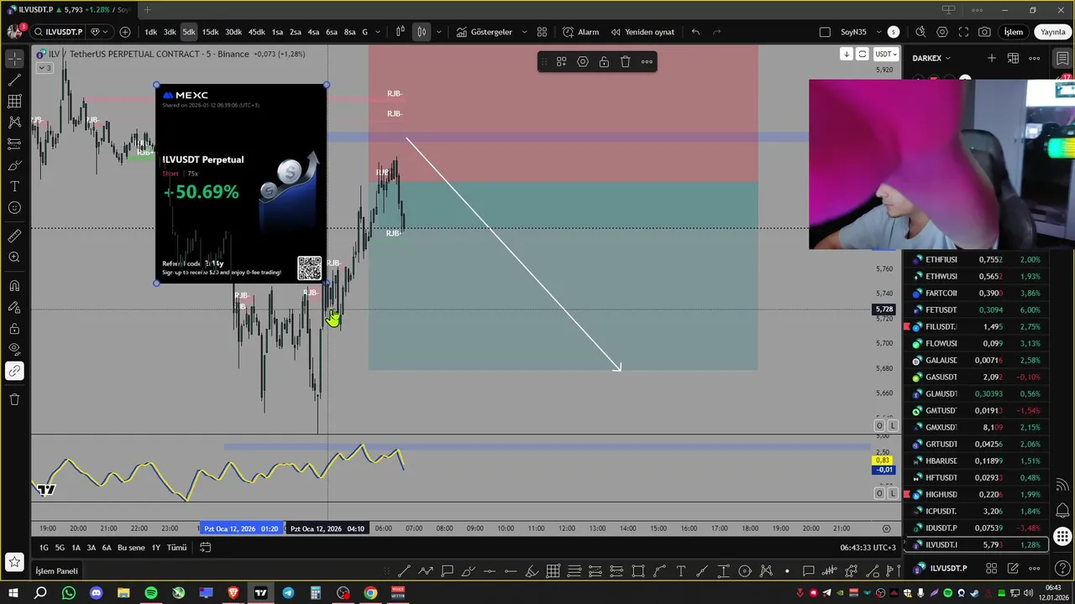Select the 45dk interval

pyautogui.click(x=256, y=32)
